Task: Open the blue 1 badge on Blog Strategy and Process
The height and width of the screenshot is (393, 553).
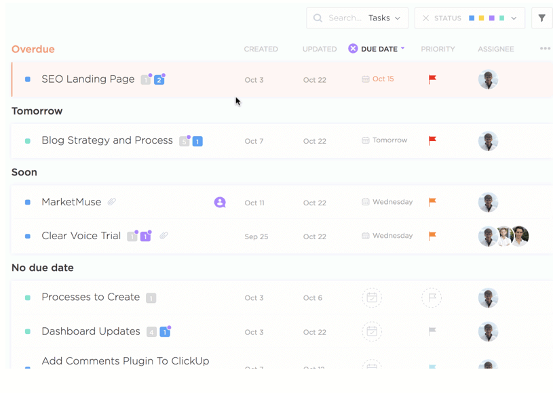Action: pyautogui.click(x=197, y=142)
